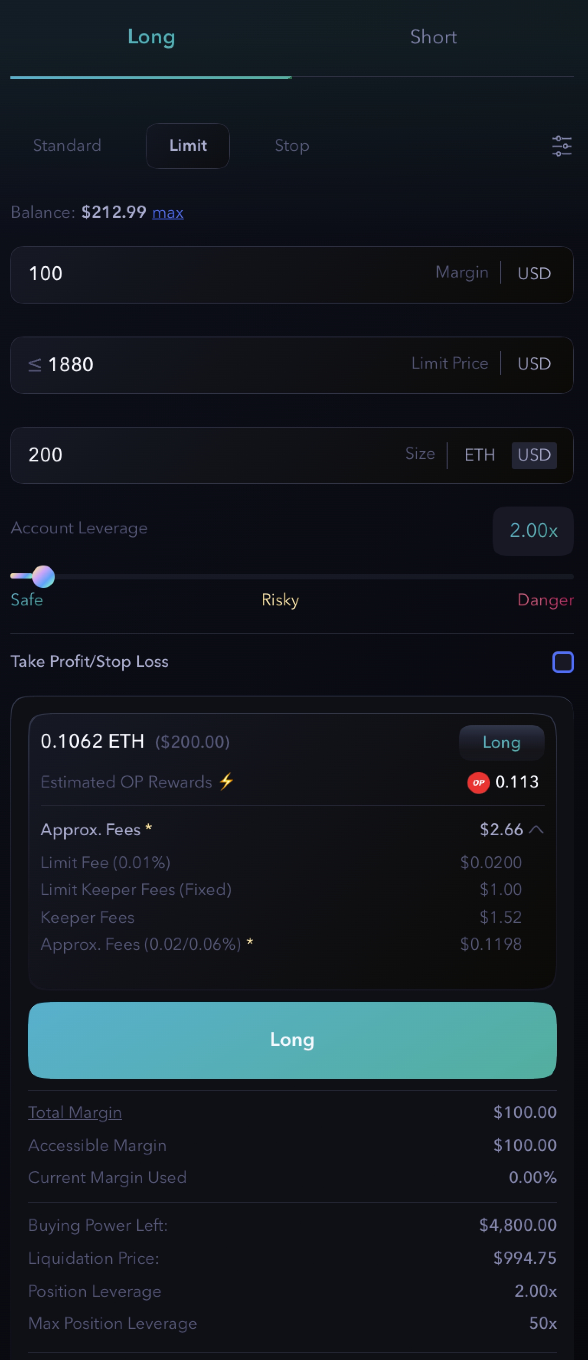Screen dimensions: 588x1360
Task: Select the Limit order type
Action: (188, 146)
